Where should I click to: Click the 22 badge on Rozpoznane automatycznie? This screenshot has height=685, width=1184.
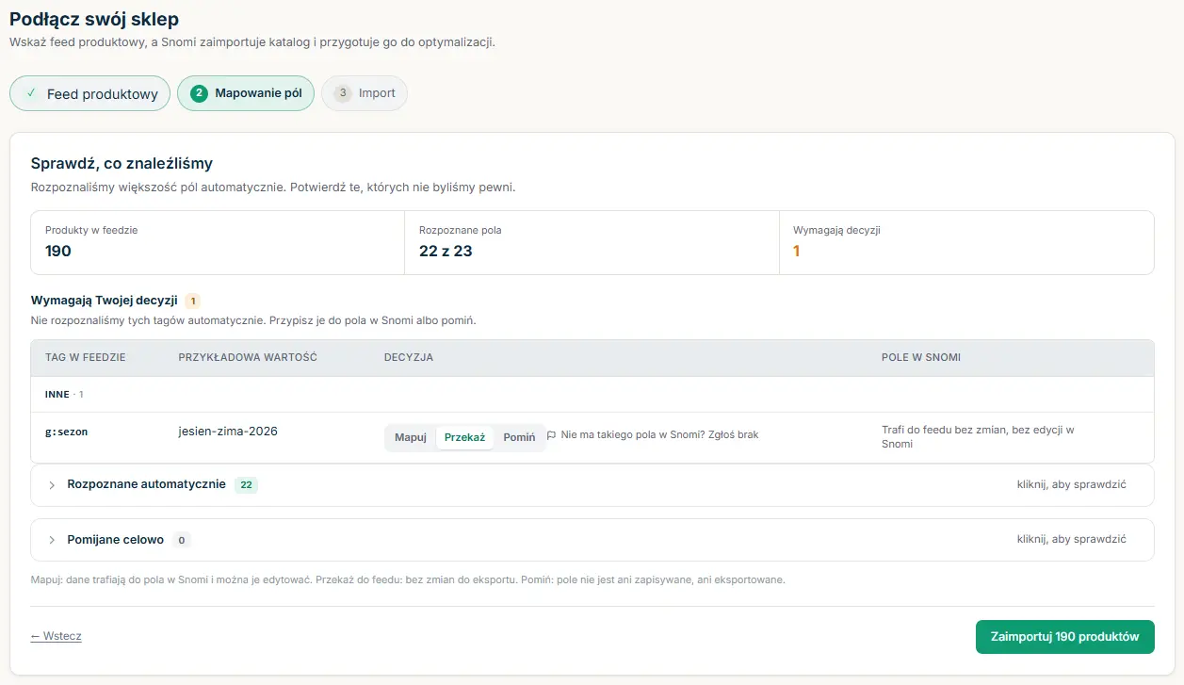point(247,485)
